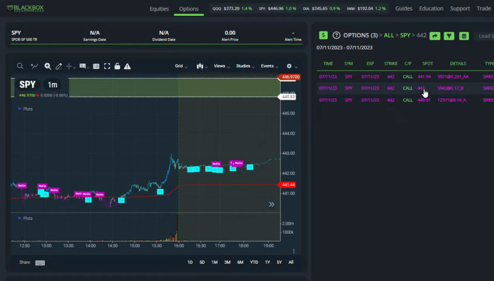494x281 pixels.
Task: Click the green dollar sign icon
Action: (x=323, y=36)
